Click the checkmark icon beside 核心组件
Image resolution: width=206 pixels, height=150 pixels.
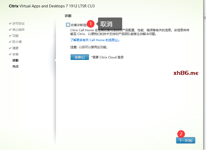pyautogui.click(x=10, y=29)
